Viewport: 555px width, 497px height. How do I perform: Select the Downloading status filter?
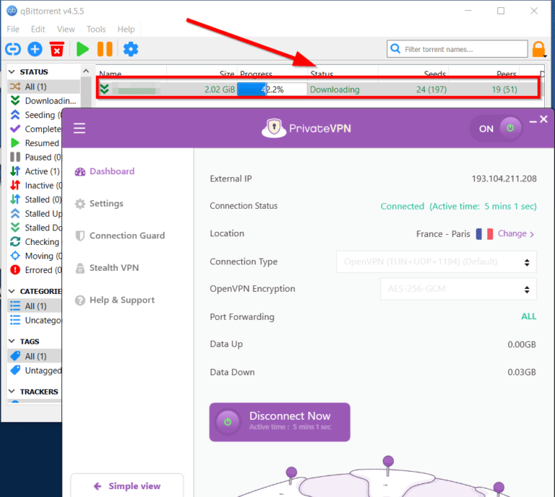[44, 101]
